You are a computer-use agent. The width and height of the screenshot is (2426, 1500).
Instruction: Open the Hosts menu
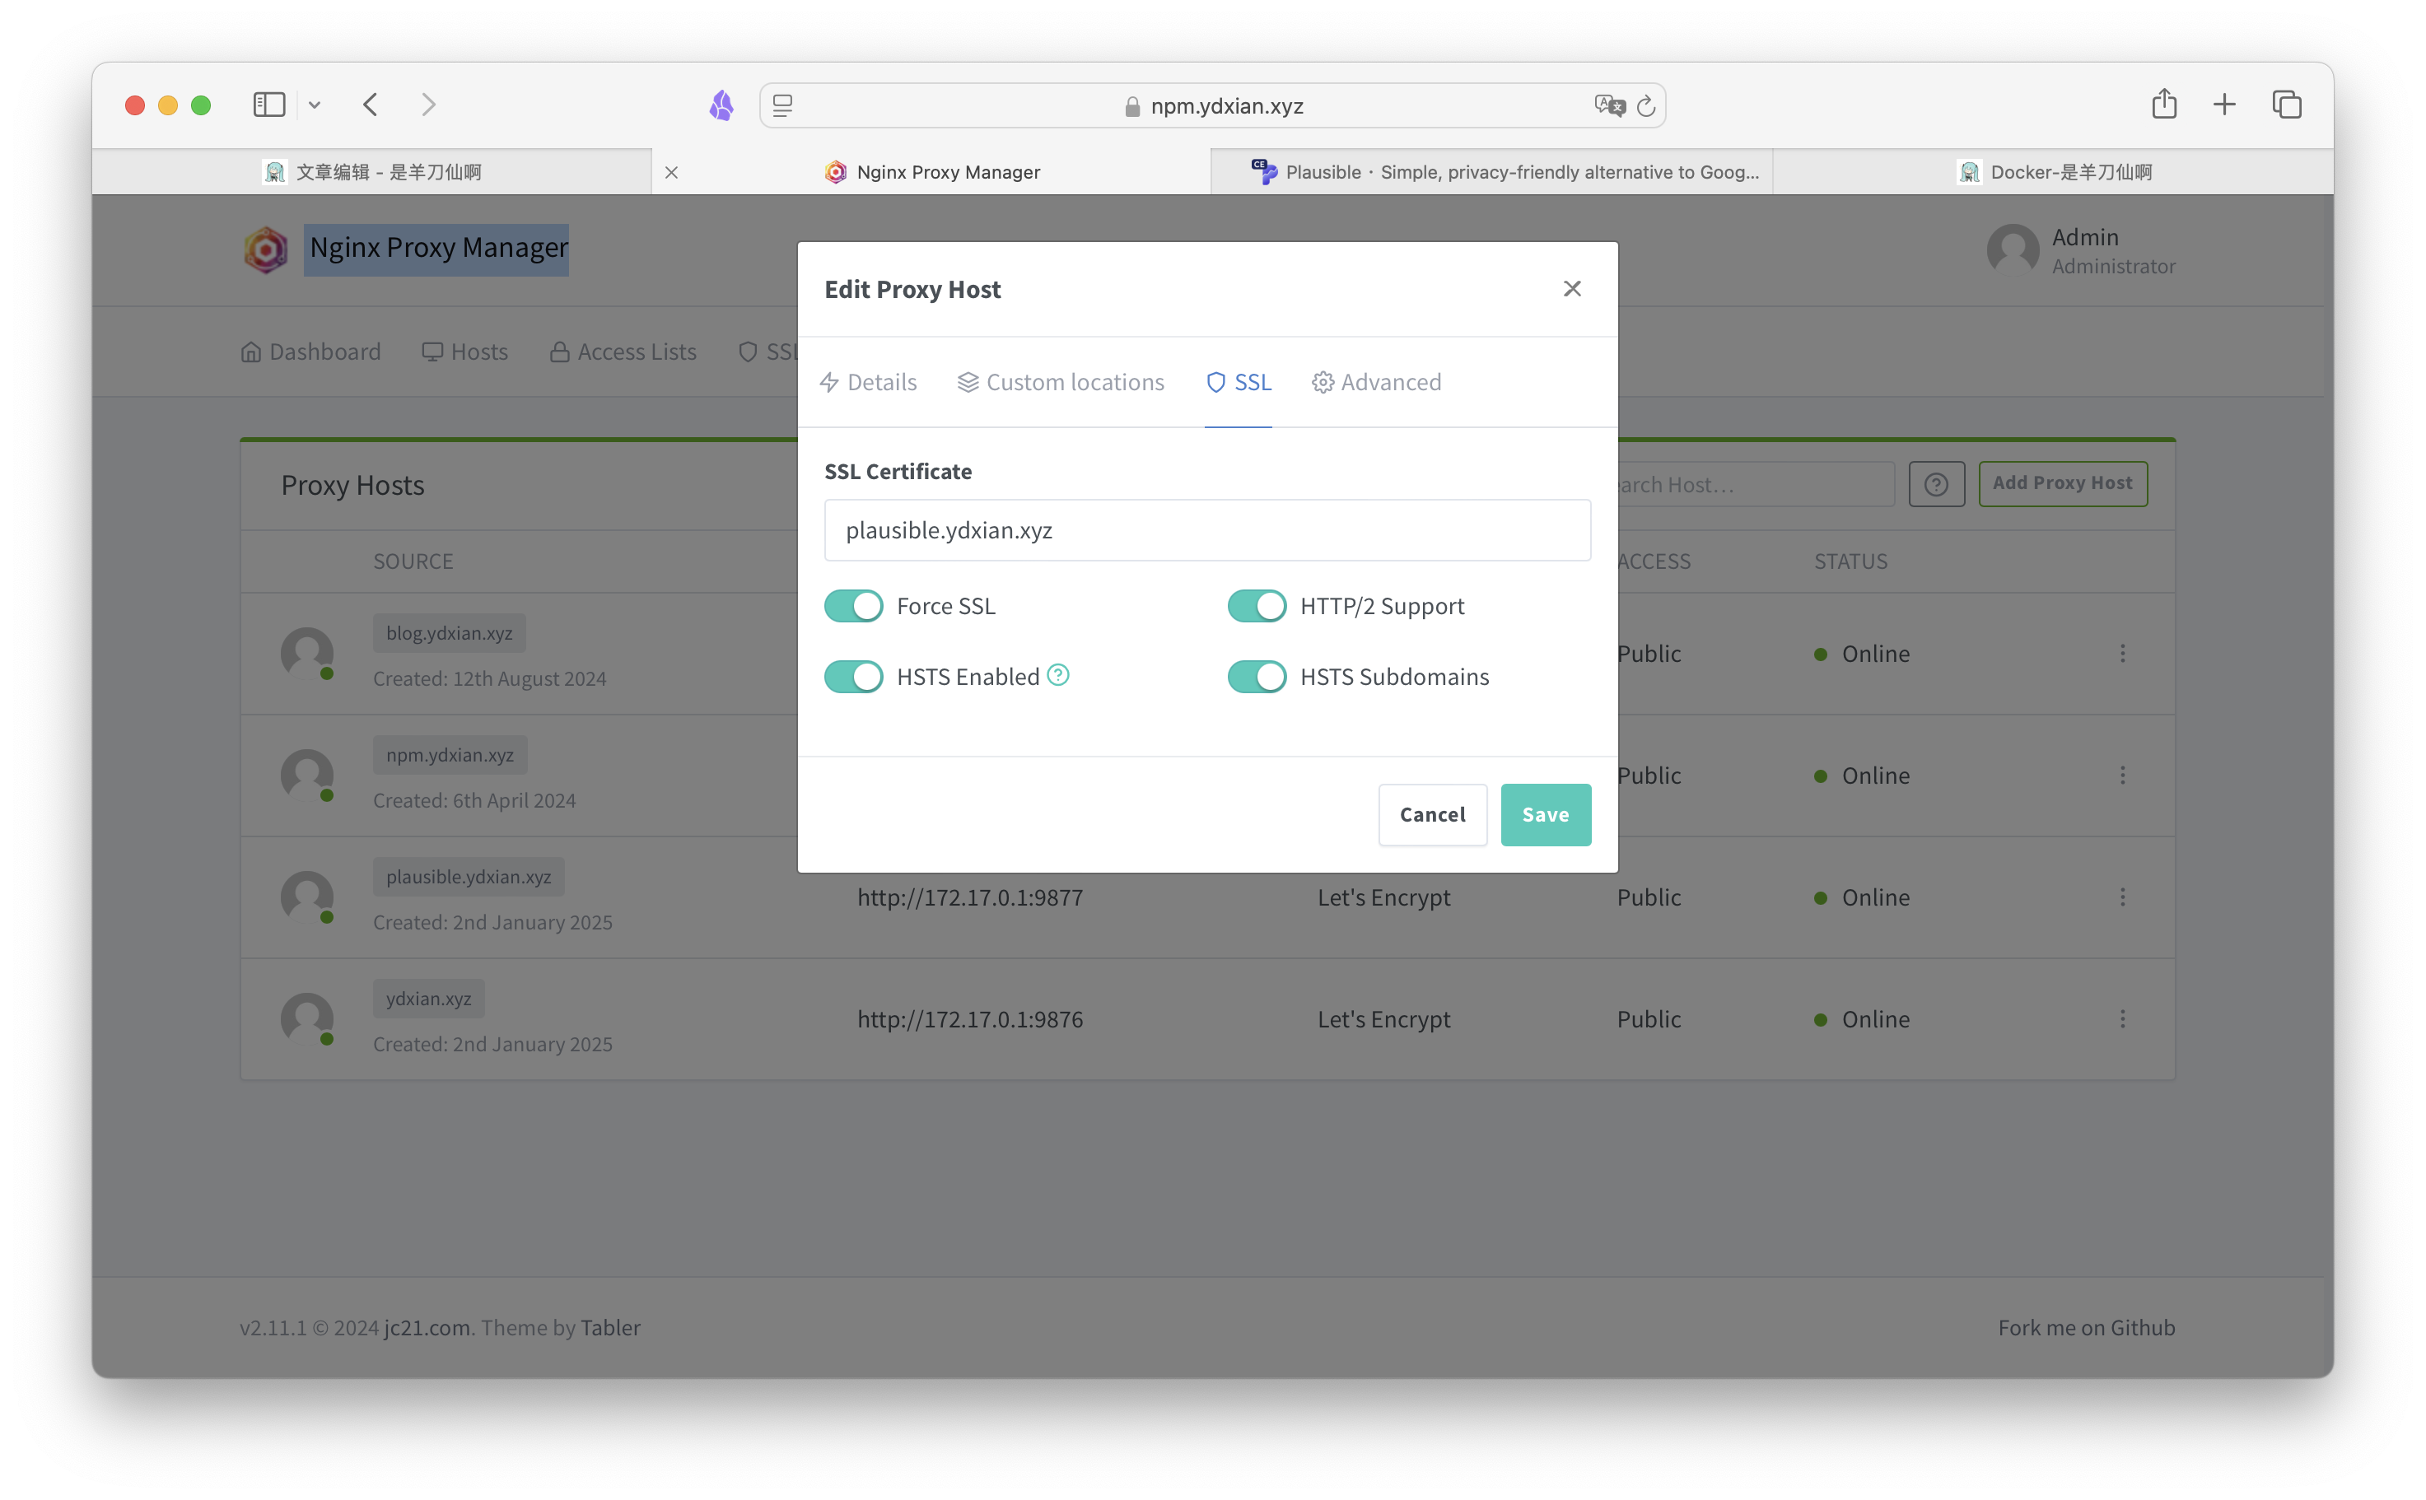pos(464,352)
